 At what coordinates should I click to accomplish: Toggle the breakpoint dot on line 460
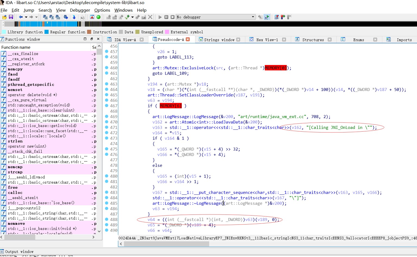tap(107, 68)
